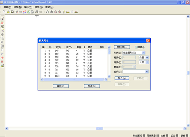190x137 pixels.
Task: Click the 高(Y) column header
Action: click(x=69, y=47)
